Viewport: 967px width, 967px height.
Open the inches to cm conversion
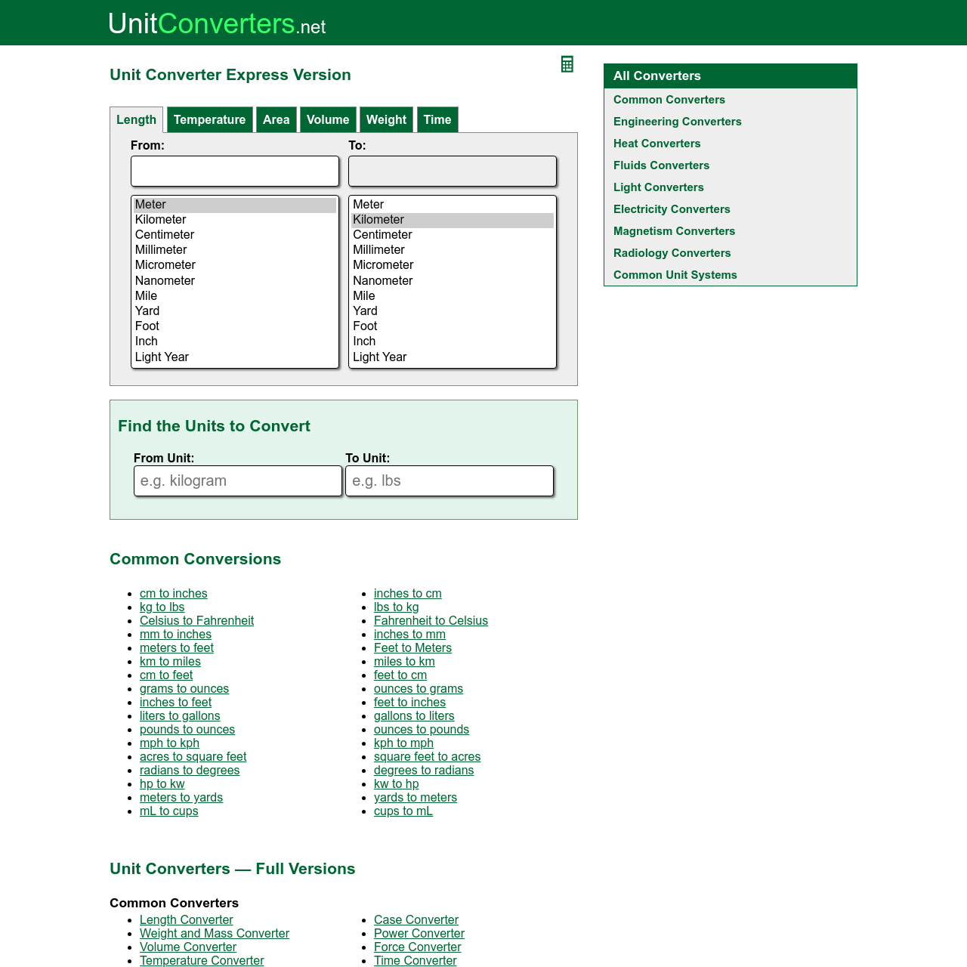click(x=407, y=594)
